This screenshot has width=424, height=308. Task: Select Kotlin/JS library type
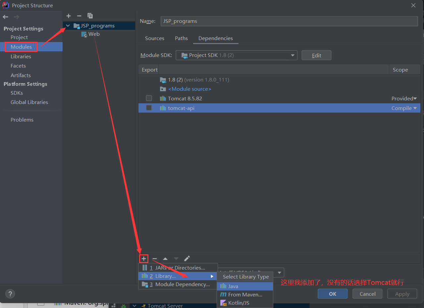click(245, 303)
